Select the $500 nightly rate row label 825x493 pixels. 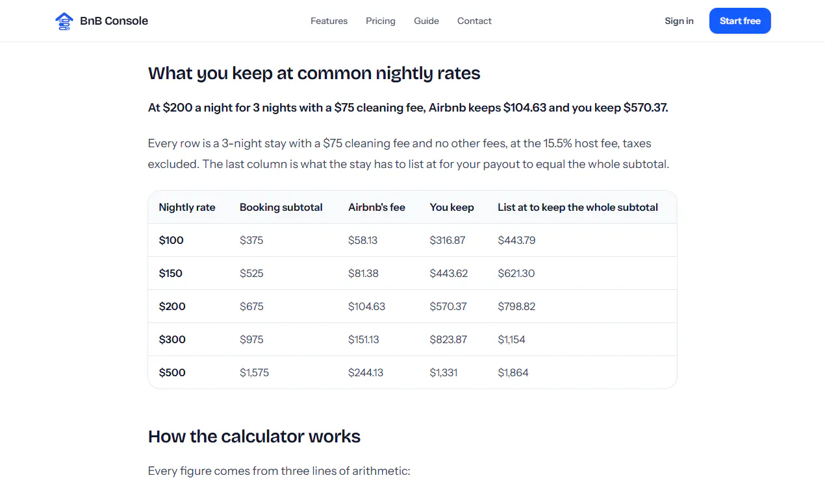click(172, 372)
